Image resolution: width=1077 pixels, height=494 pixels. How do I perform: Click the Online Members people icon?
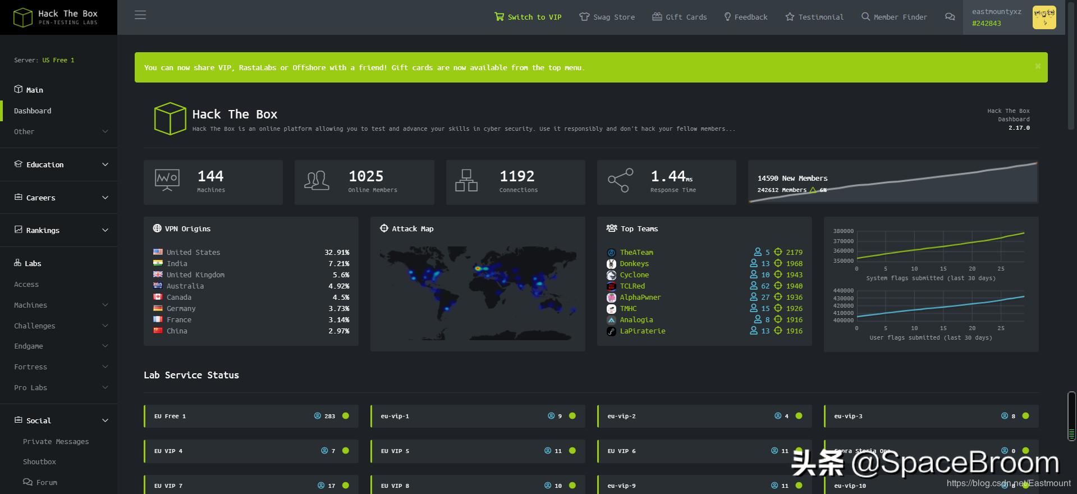(x=317, y=181)
